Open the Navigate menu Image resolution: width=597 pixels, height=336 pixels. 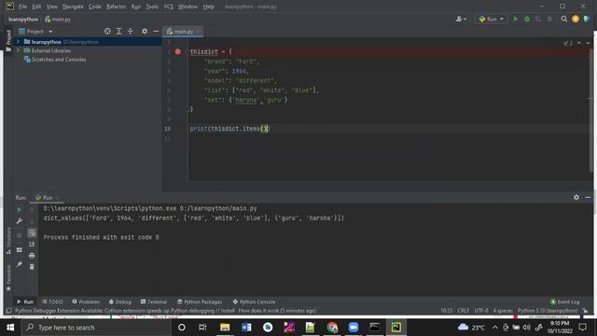(x=73, y=7)
